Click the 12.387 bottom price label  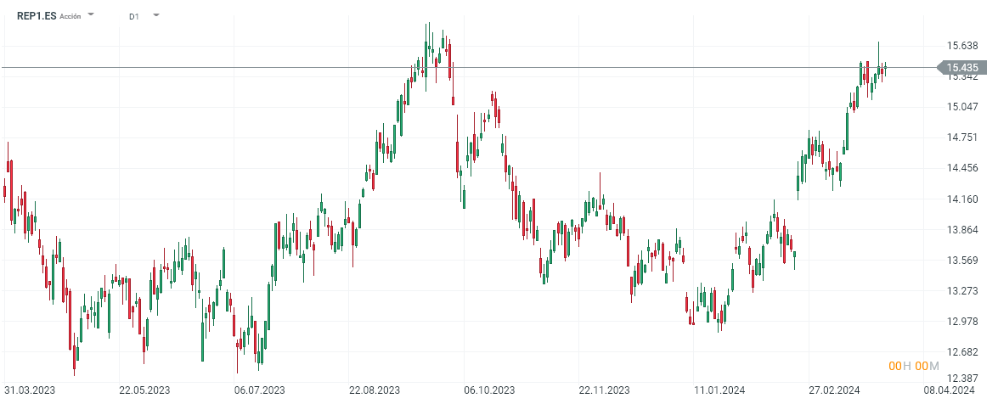pyautogui.click(x=962, y=379)
